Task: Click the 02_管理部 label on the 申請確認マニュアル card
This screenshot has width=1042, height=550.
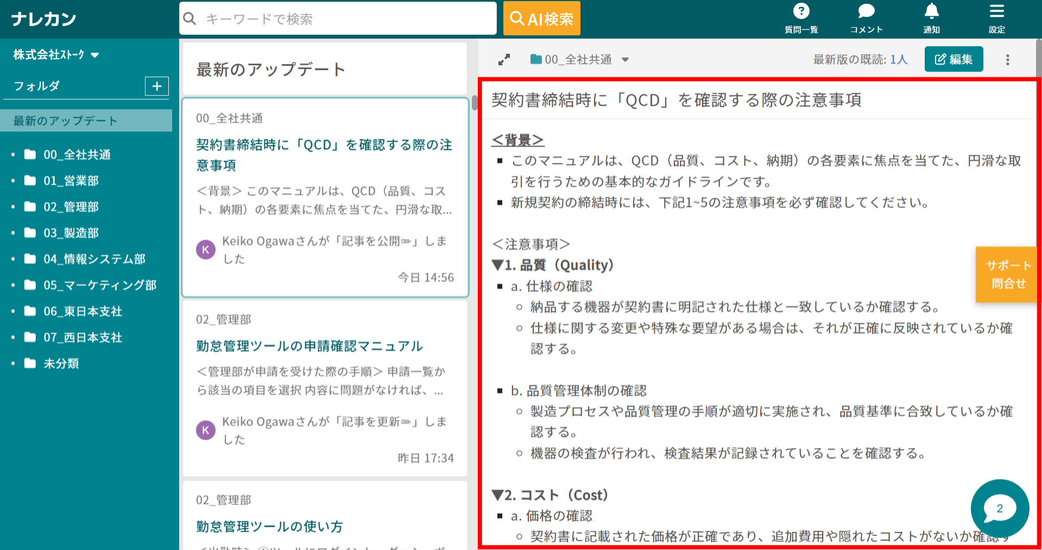Action: pyautogui.click(x=224, y=319)
